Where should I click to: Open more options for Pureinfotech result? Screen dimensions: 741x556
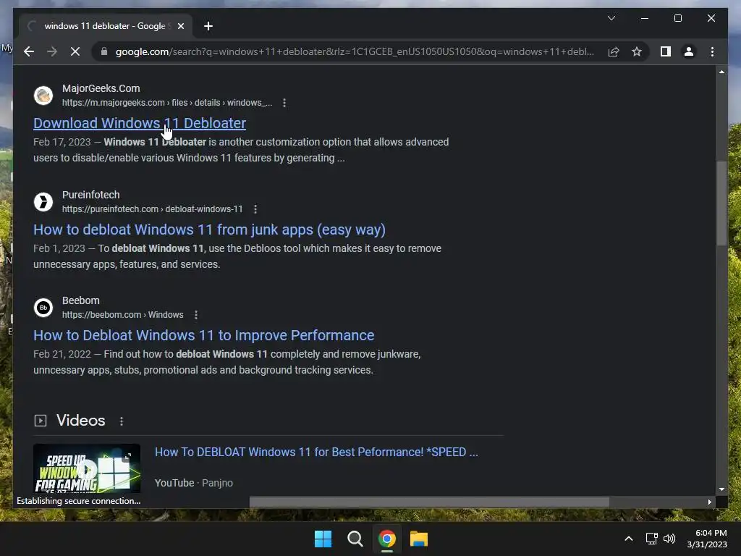pyautogui.click(x=255, y=209)
